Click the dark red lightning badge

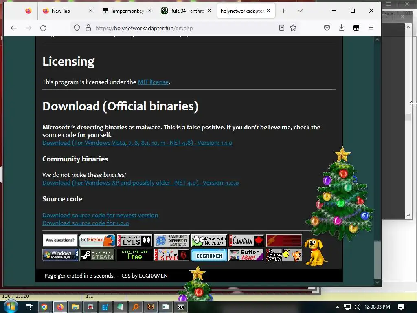[284, 240]
